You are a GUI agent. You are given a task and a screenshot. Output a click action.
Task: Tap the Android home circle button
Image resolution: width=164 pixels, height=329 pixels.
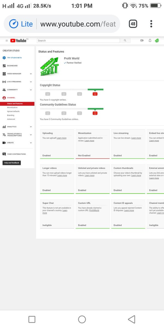(x=82, y=319)
